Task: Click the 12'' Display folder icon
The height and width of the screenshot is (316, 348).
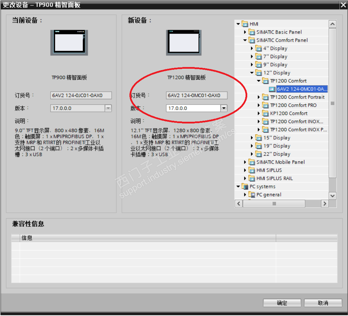Action: point(259,73)
